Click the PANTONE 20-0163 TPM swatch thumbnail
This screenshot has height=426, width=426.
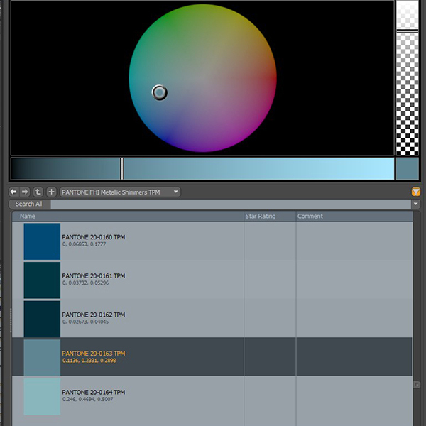point(42,358)
